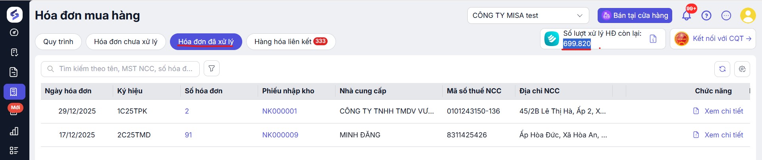
Task: Open the Quy trình tab
Action: (58, 42)
